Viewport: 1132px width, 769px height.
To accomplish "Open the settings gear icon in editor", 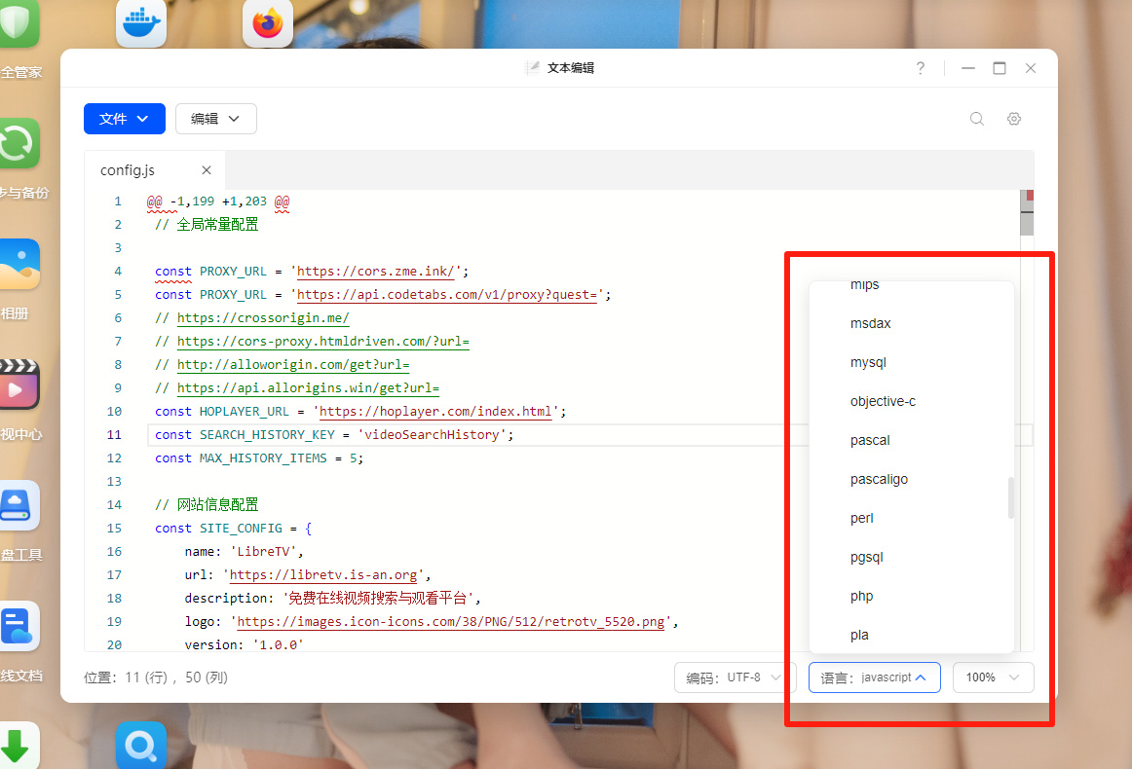I will tap(1014, 119).
